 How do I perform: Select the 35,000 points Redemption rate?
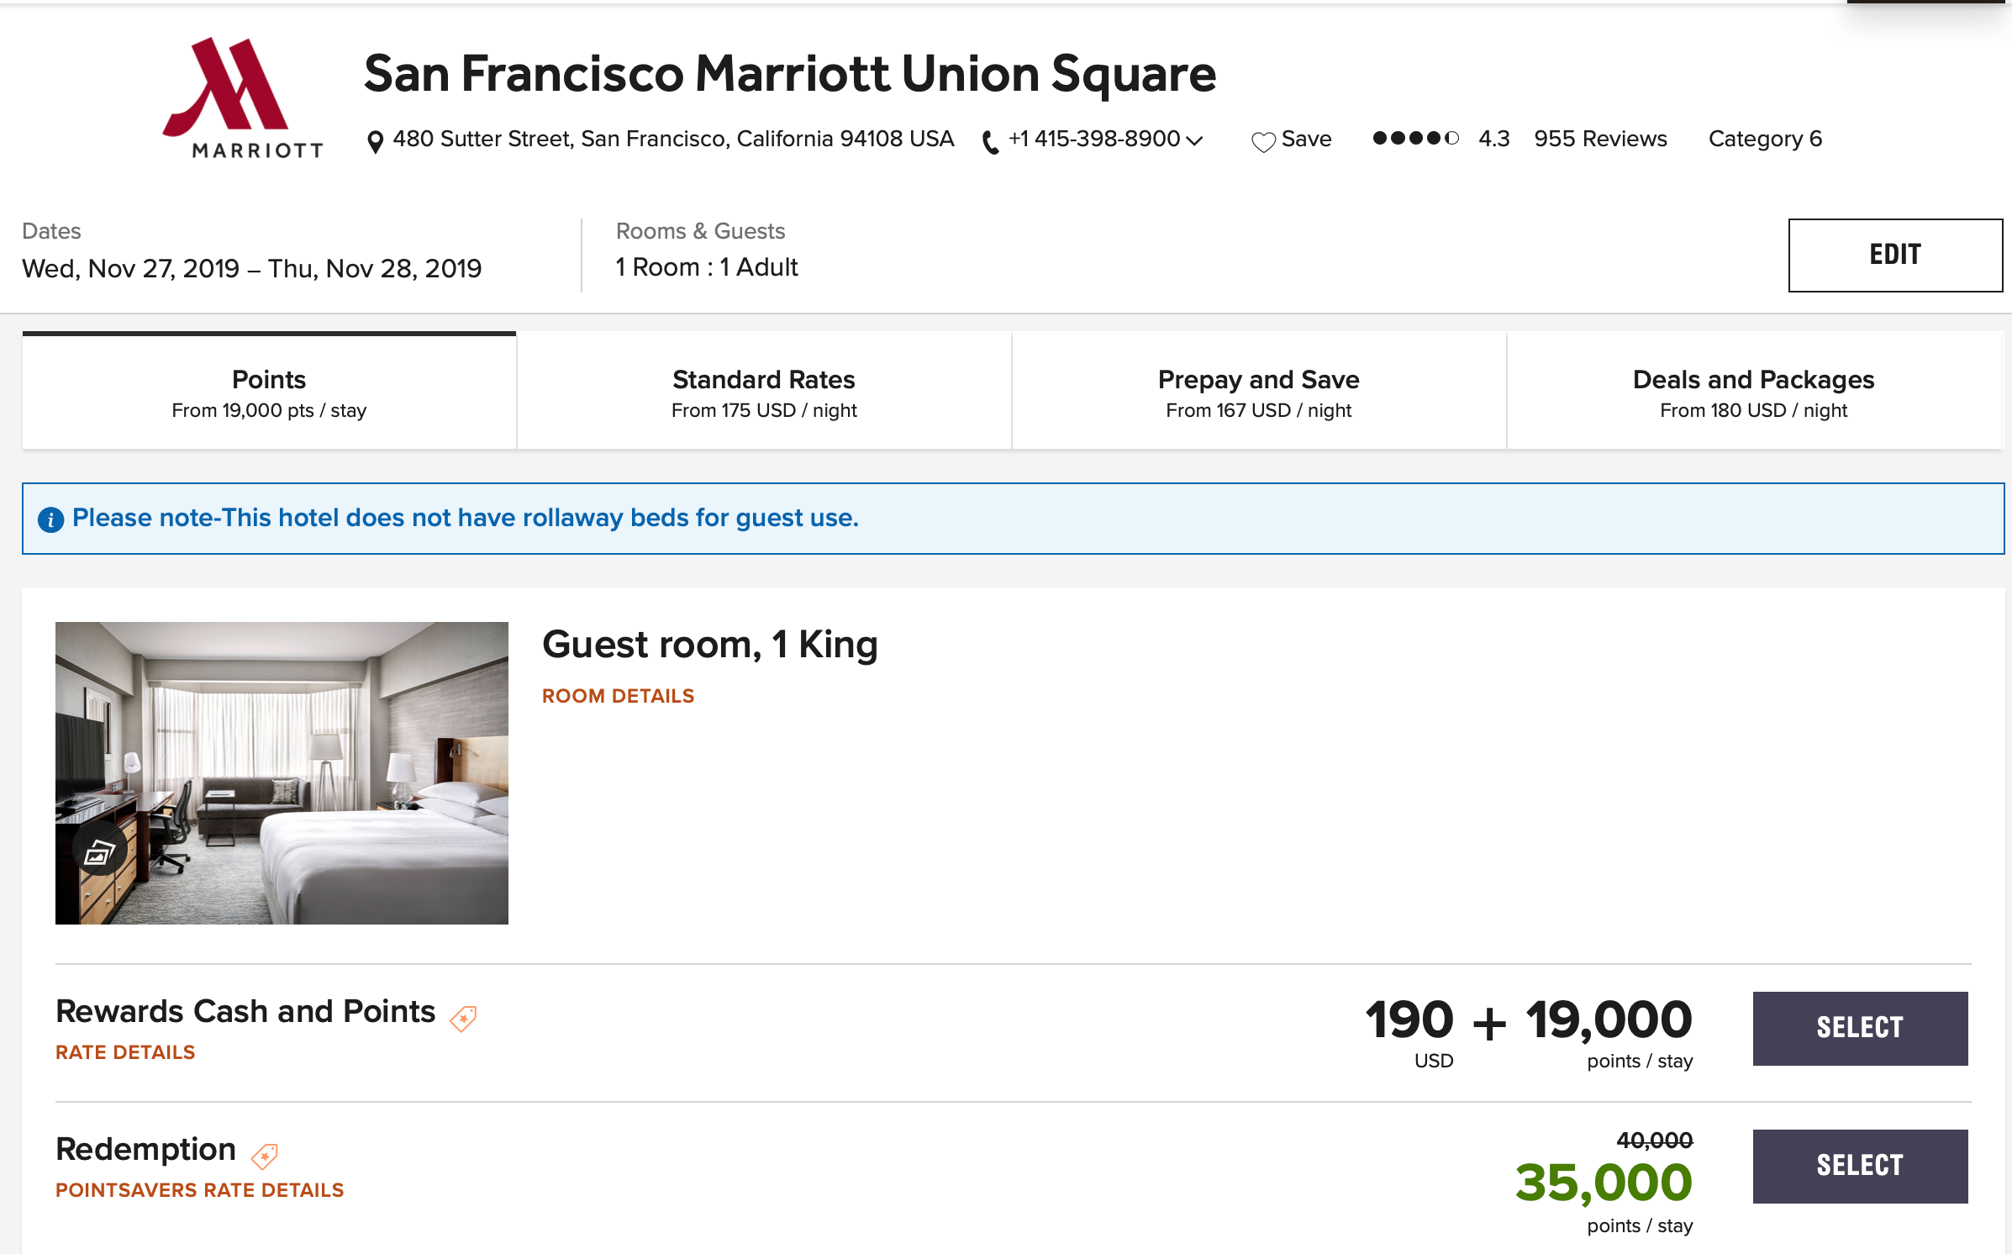pos(1859,1166)
